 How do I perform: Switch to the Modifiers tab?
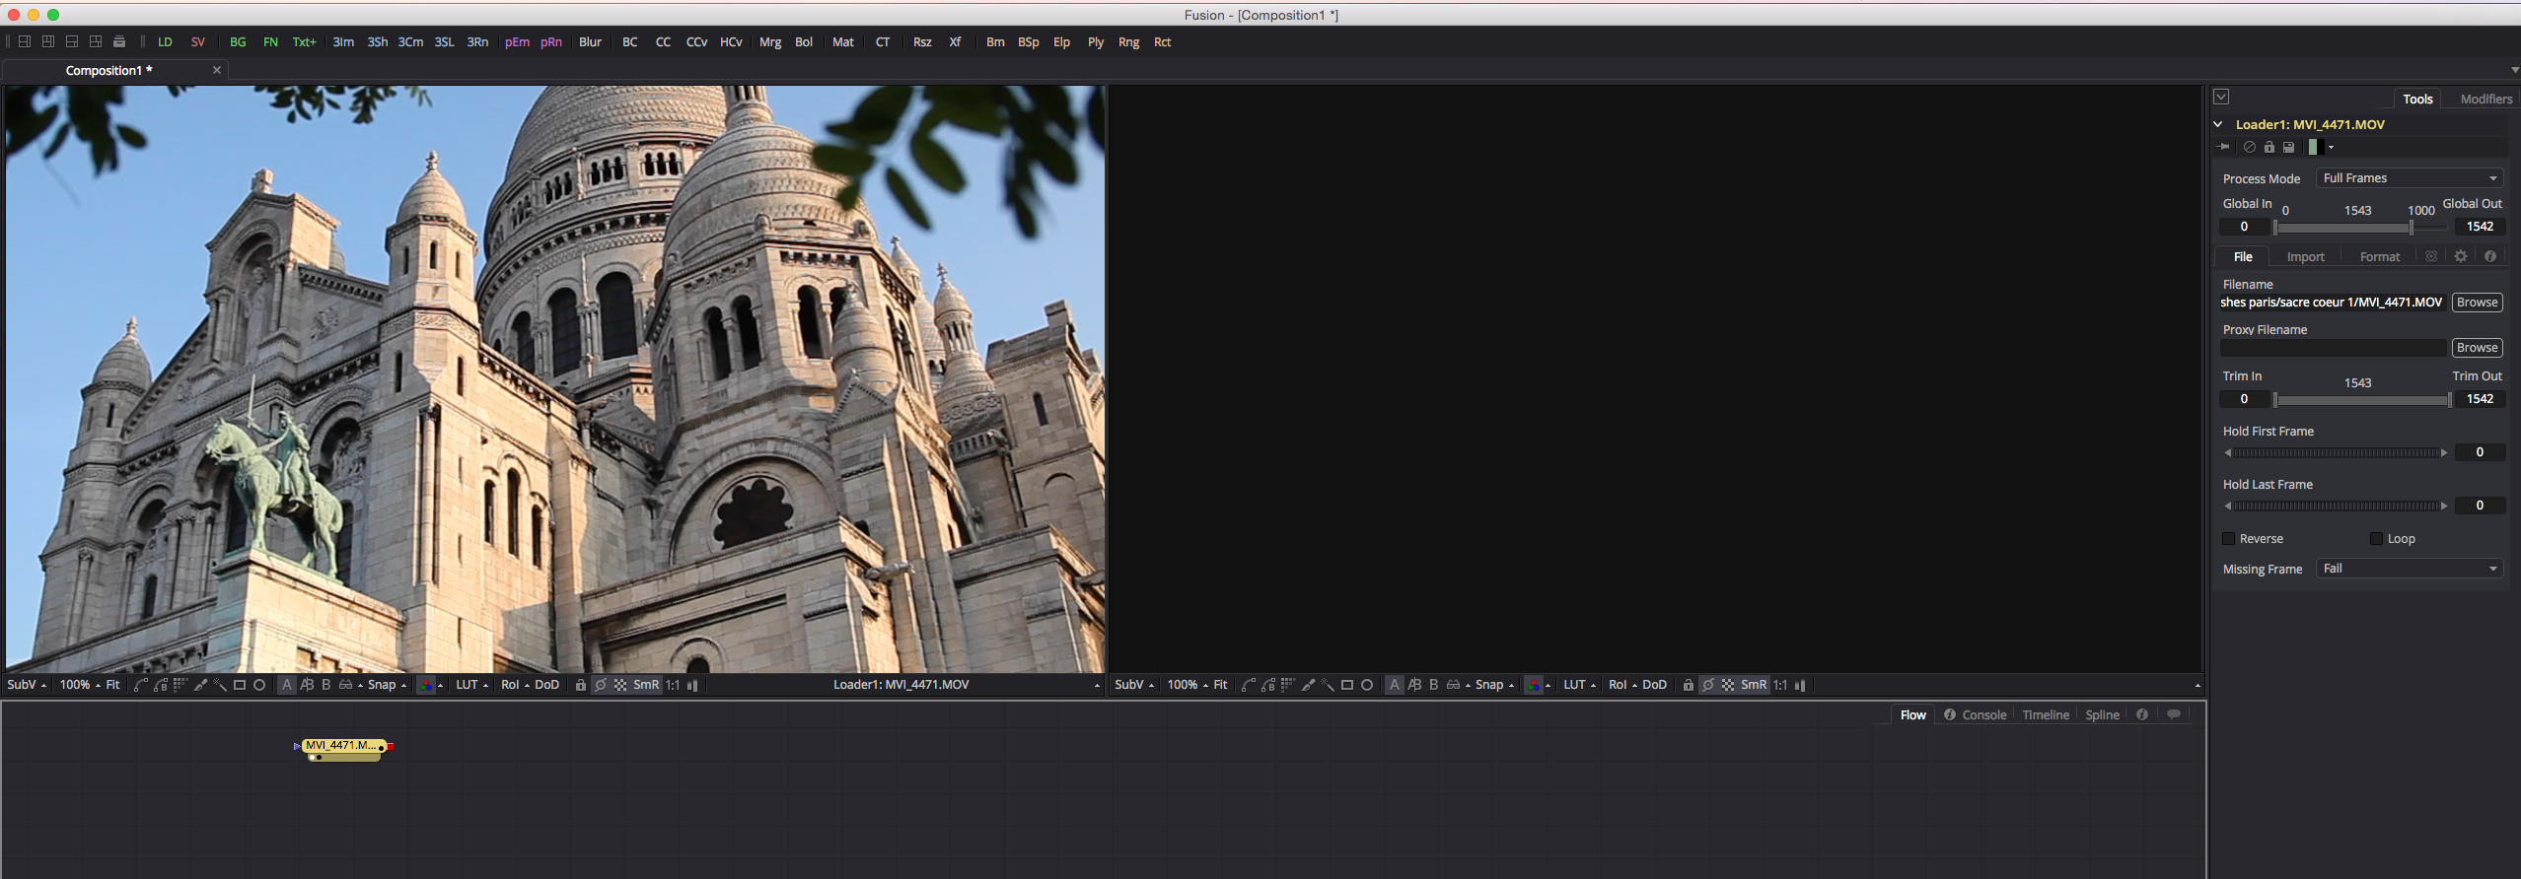[x=2485, y=99]
